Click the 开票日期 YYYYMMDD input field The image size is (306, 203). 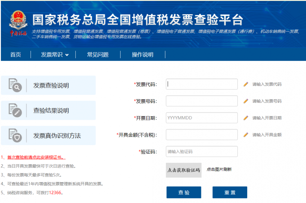pos(202,118)
